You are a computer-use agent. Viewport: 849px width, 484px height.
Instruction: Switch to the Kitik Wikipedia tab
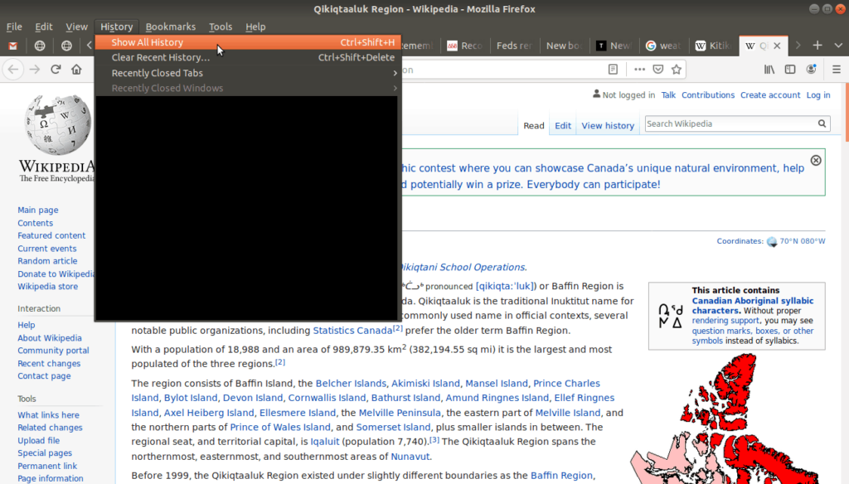click(714, 46)
